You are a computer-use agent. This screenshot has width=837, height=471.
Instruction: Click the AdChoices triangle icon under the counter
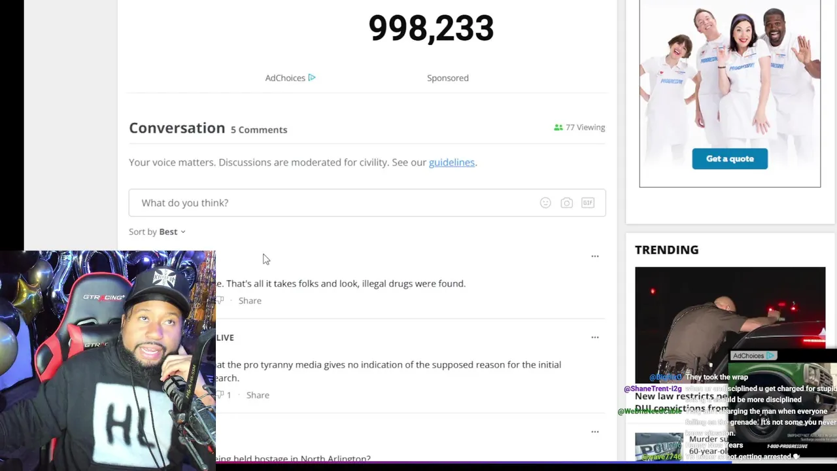312,77
